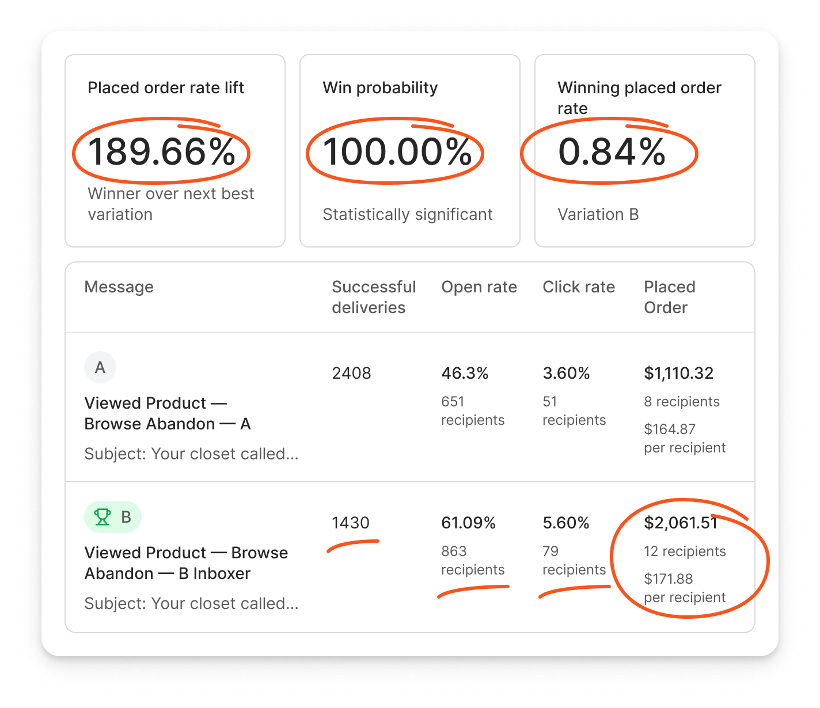820x708 pixels.
Task: Click the Placed Order column header
Action: pos(669,297)
